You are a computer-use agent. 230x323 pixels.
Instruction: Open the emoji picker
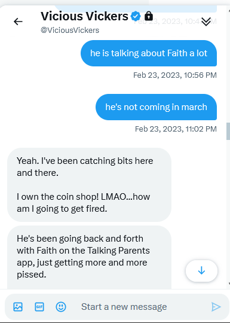point(61,307)
